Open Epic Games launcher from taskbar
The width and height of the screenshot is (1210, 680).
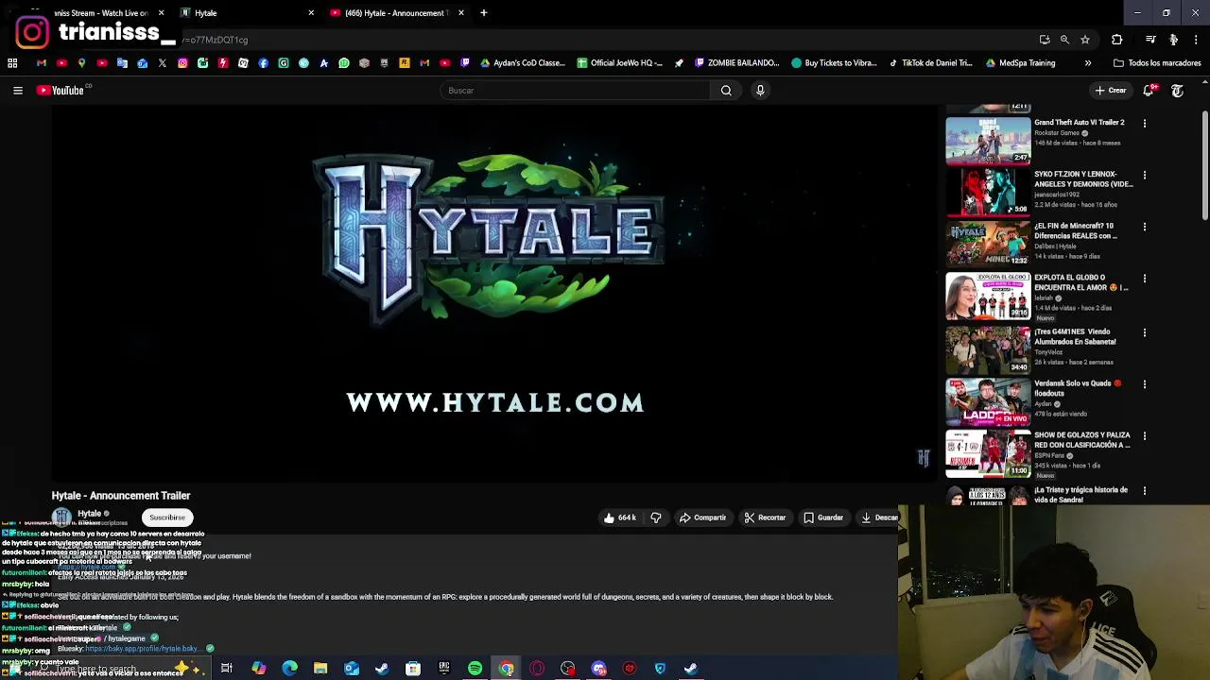pyautogui.click(x=444, y=669)
